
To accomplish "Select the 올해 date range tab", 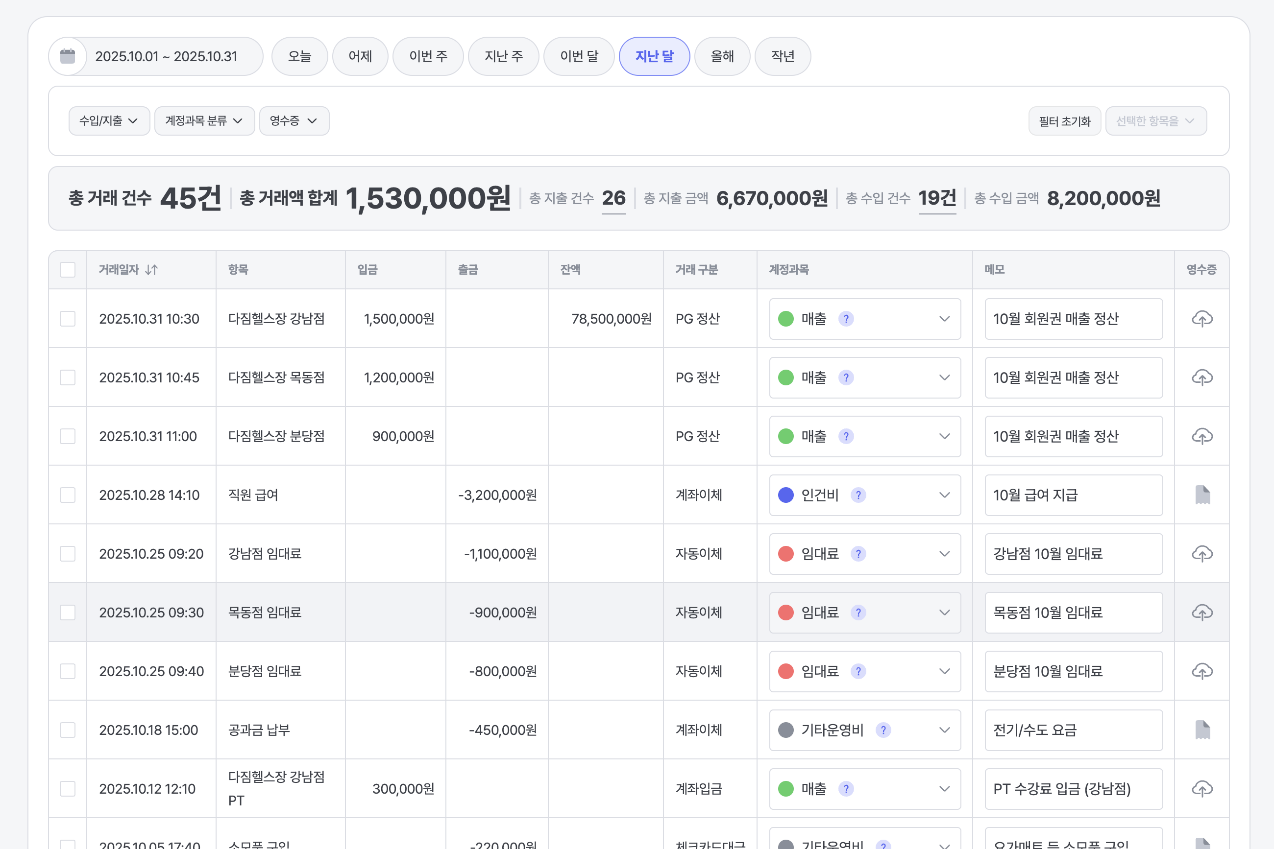I will click(722, 56).
